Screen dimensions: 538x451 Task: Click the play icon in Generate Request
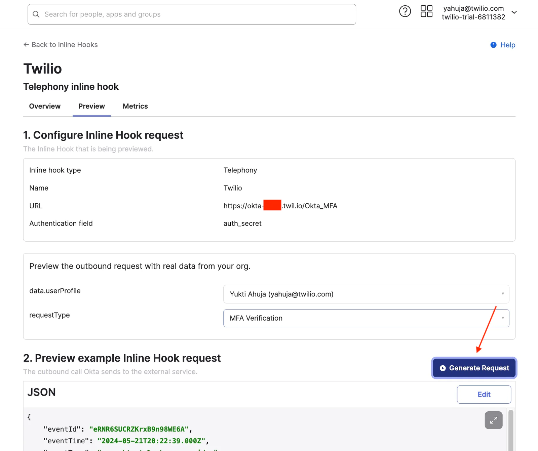click(x=443, y=368)
